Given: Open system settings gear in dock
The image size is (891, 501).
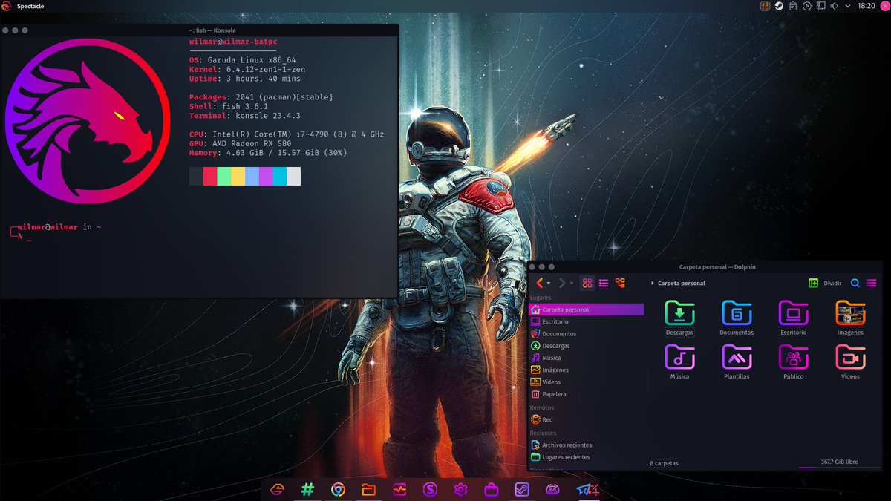Looking at the screenshot, I should [x=460, y=489].
